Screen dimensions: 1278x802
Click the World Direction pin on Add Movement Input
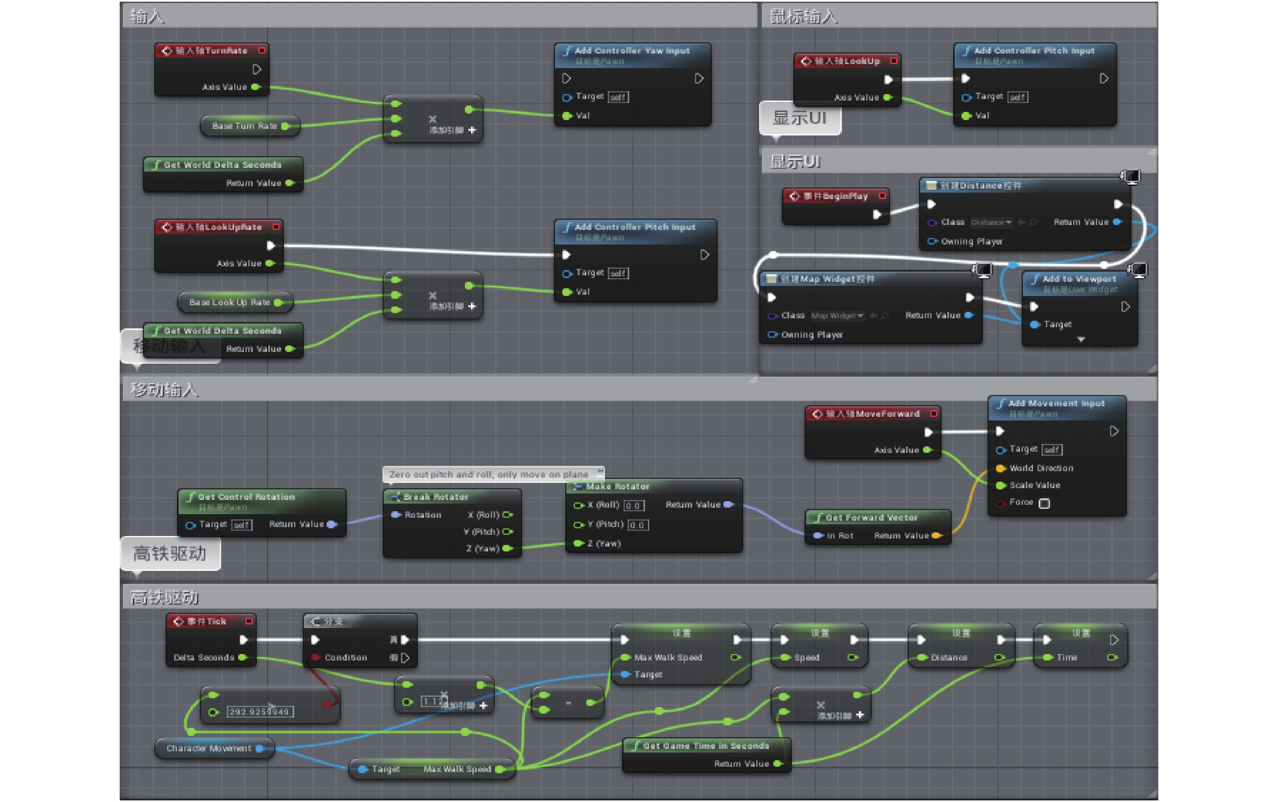(x=1000, y=468)
